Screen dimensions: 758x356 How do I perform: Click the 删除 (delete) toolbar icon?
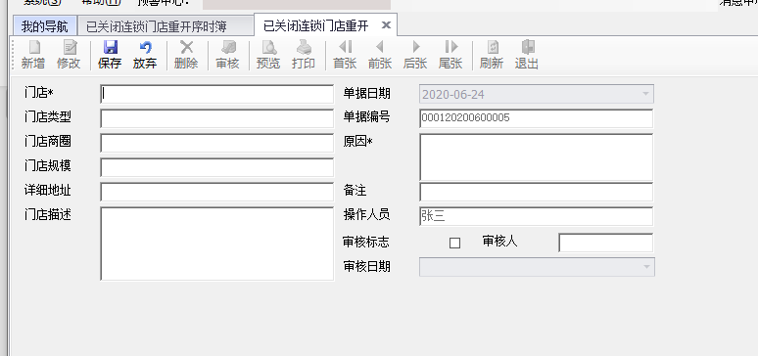pos(186,55)
